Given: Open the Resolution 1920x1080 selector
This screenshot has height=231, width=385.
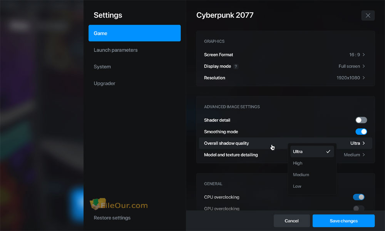Looking at the screenshot, I should coord(351,78).
